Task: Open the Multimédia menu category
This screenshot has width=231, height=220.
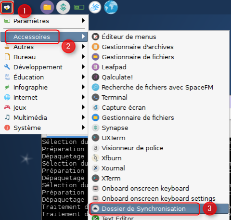Action: click(44, 117)
